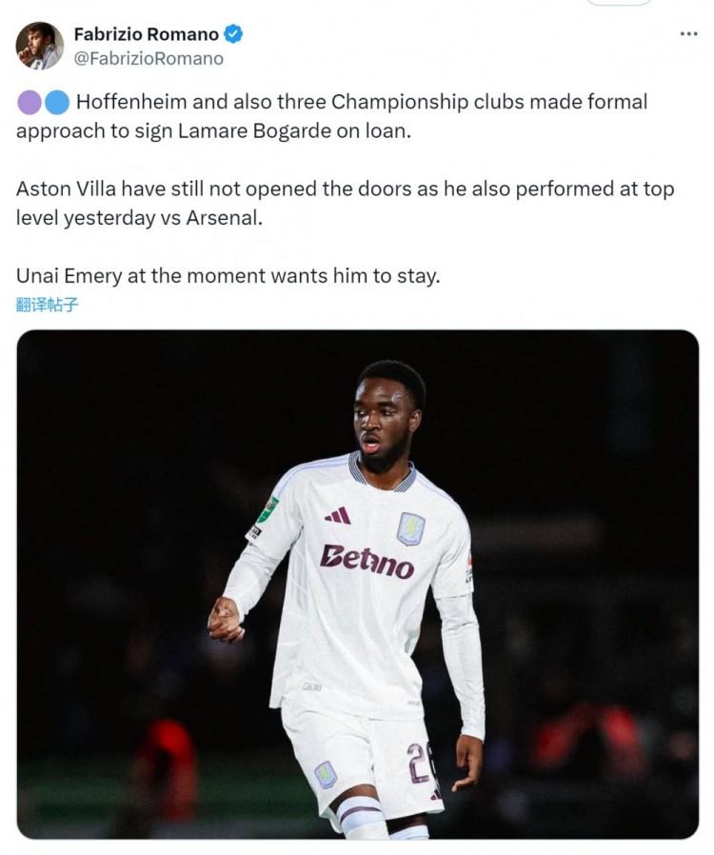This screenshot has width=714, height=855.
Task: Open the three-dot more options menu
Action: [688, 34]
